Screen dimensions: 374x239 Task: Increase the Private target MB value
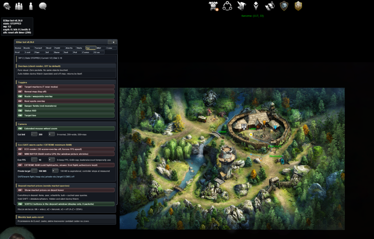point(55,171)
